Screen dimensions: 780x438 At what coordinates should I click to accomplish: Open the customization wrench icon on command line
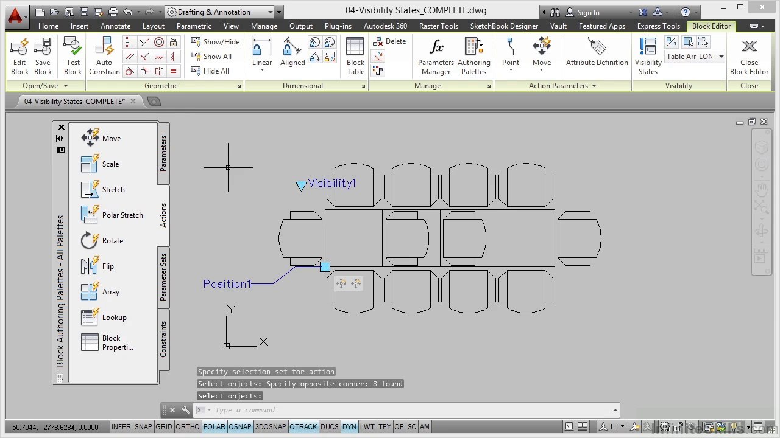coord(186,410)
